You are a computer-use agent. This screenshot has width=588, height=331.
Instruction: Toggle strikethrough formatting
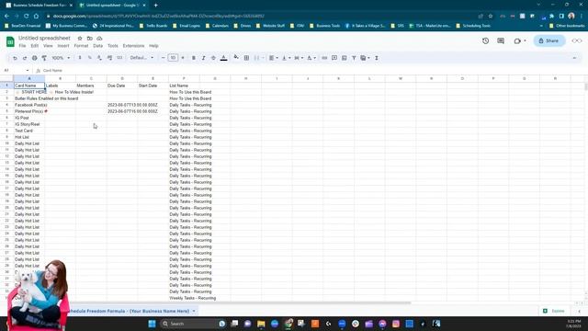pyautogui.click(x=213, y=58)
